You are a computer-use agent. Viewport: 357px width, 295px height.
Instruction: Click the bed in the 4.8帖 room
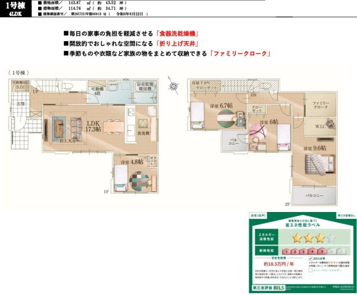(121, 178)
